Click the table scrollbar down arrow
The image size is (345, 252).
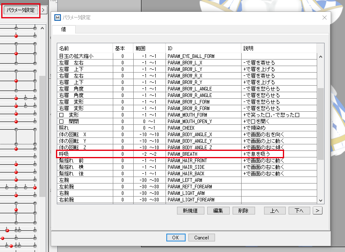click(x=320, y=200)
